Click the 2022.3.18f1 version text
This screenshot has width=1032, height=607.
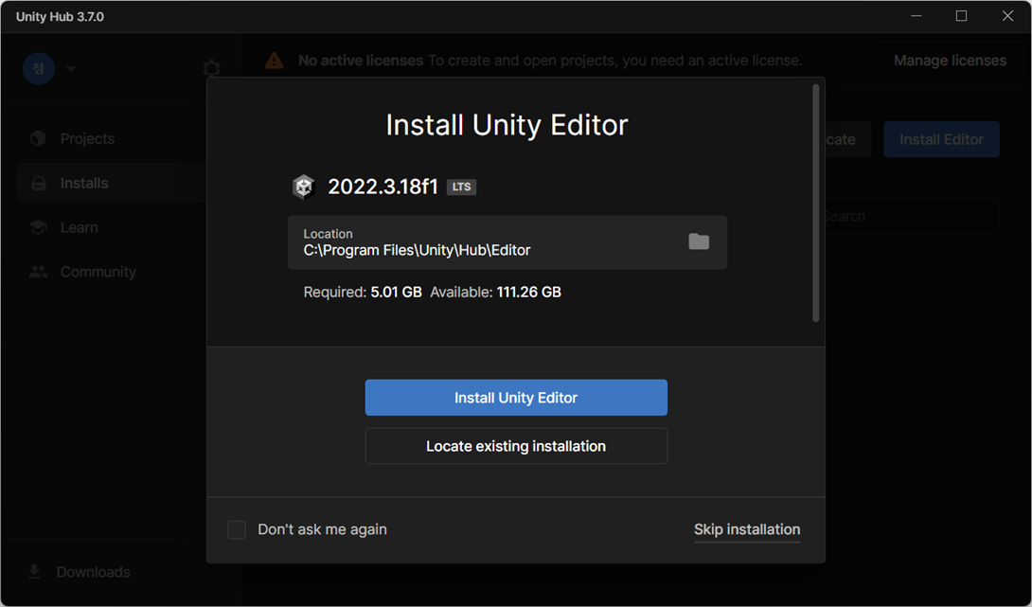coord(383,187)
